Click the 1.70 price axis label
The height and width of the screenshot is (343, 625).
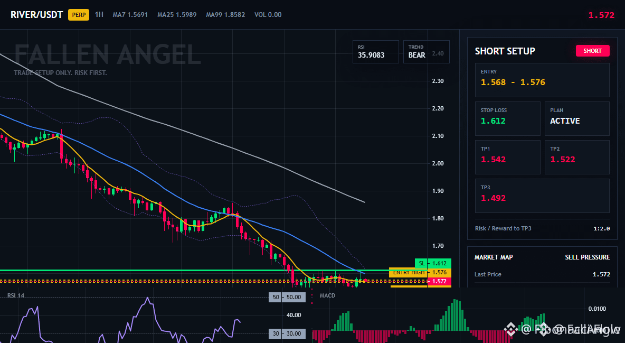pyautogui.click(x=438, y=246)
